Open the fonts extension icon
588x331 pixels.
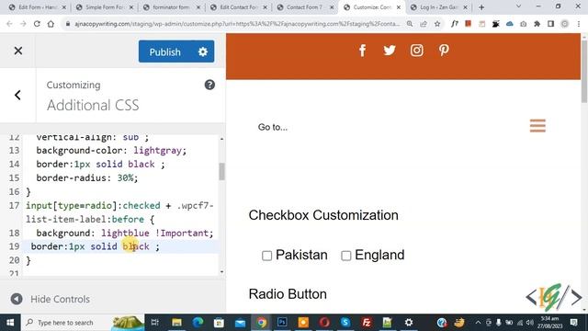[x=455, y=24]
